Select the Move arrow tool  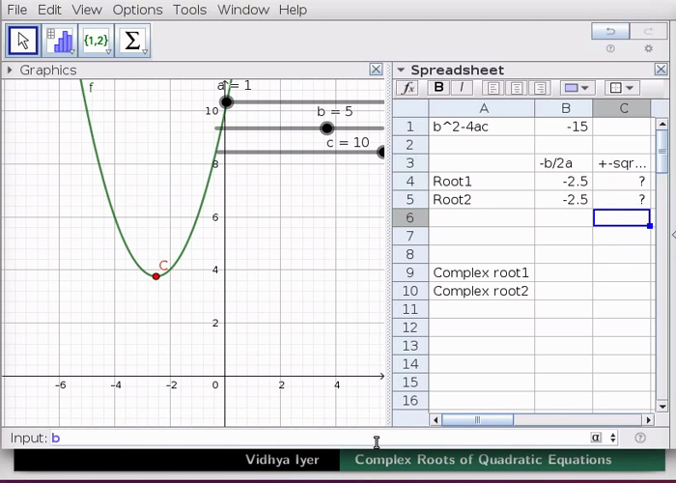pyautogui.click(x=23, y=41)
